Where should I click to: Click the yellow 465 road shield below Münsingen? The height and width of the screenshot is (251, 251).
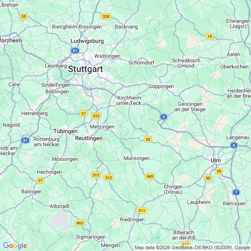click(x=150, y=176)
